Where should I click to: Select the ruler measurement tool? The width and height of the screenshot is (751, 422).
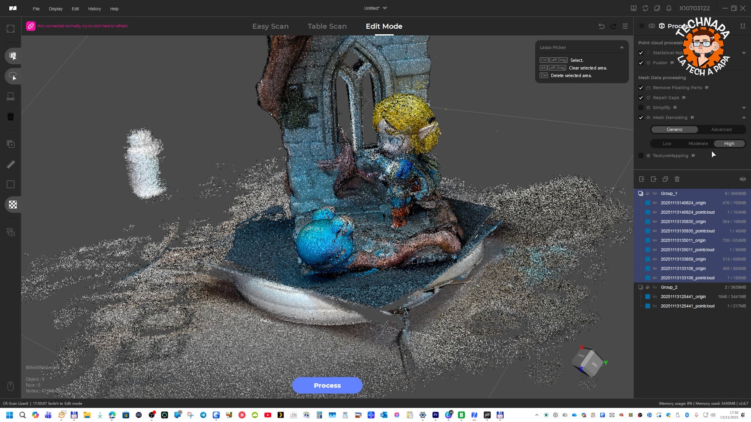coord(11,165)
